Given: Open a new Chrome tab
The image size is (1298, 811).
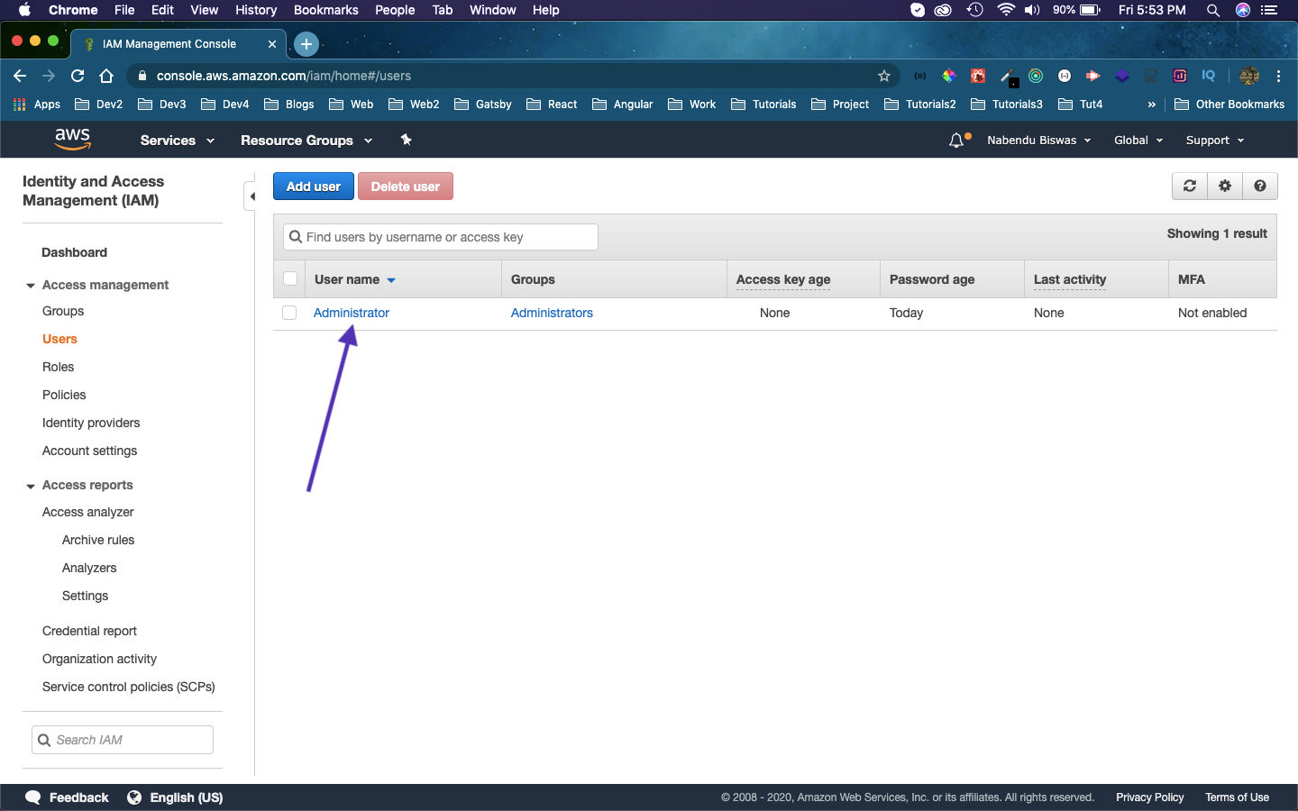Looking at the screenshot, I should [x=306, y=43].
